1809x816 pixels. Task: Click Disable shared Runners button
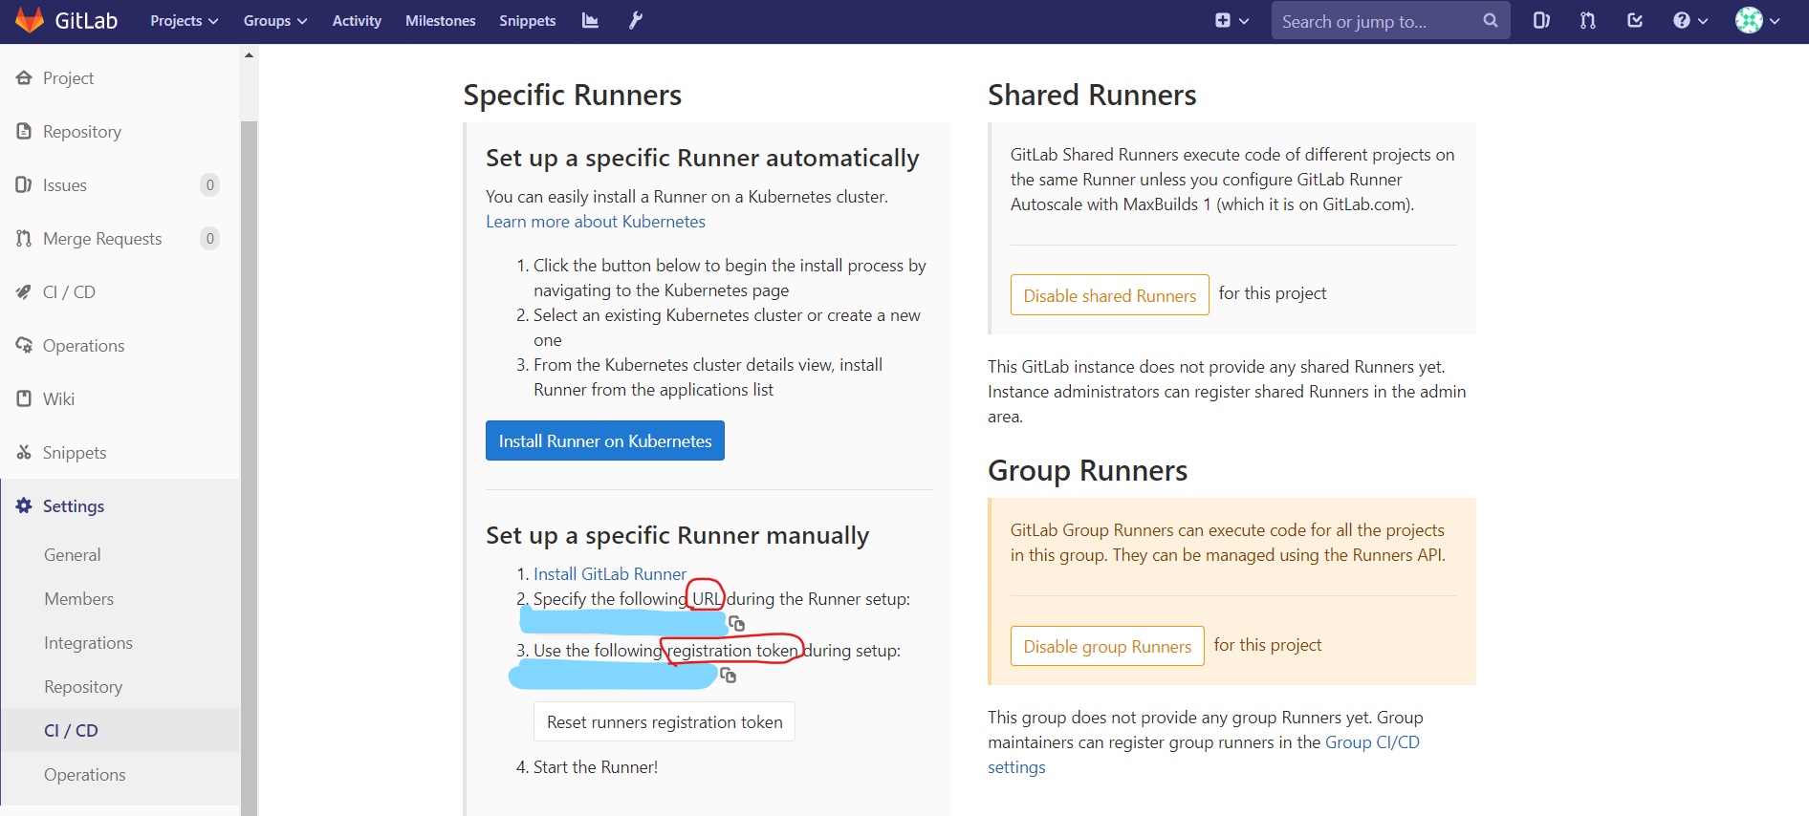(x=1109, y=295)
